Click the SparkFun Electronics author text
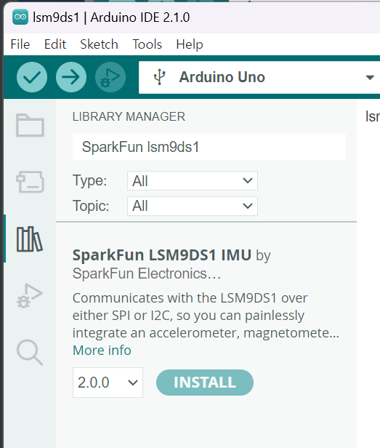The image size is (380, 448). pos(147,273)
